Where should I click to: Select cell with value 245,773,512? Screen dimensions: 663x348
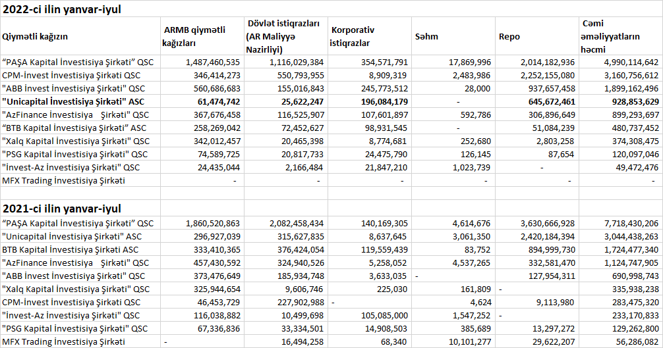pyautogui.click(x=370, y=89)
